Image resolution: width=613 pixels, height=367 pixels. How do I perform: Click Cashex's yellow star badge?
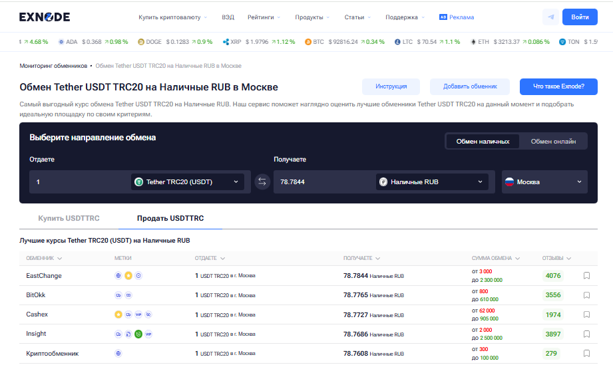tap(118, 314)
